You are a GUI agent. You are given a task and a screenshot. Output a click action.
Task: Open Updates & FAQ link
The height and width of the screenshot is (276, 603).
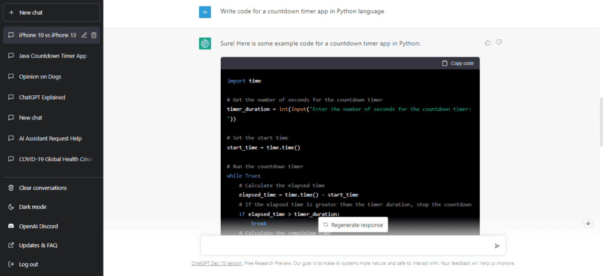(x=38, y=245)
